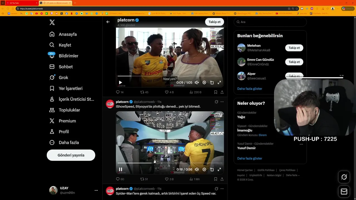Like the post with 4 B likes
This screenshot has height=200, width=356.
pyautogui.click(x=169, y=92)
